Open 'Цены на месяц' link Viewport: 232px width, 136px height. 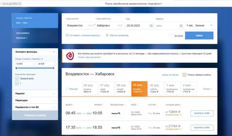170,75
